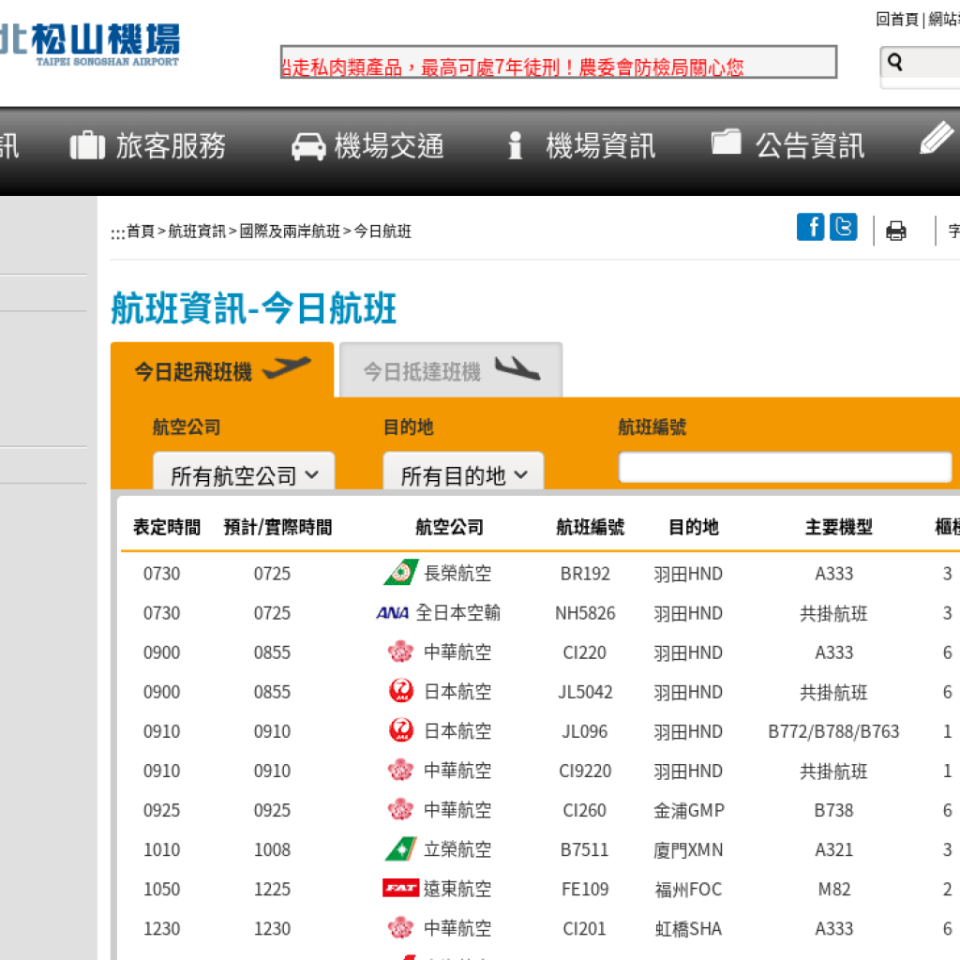Click the 航班編號 flight number input field
The width and height of the screenshot is (960, 960).
(785, 467)
